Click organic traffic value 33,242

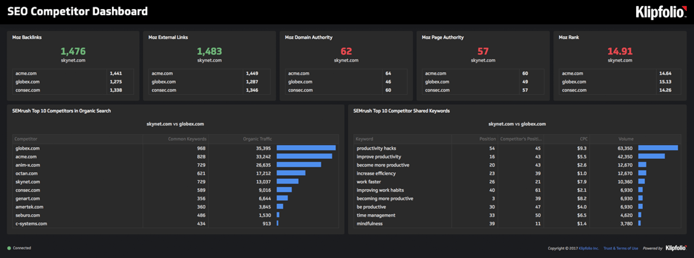tap(264, 156)
